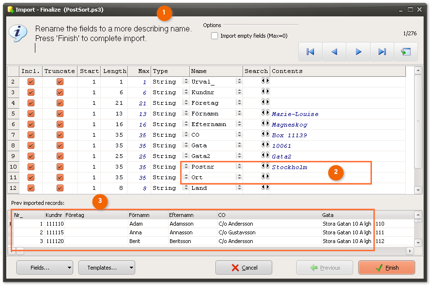This screenshot has width=432, height=287.
Task: Toggle Incl. checkbox for row 5
Action: (31, 114)
